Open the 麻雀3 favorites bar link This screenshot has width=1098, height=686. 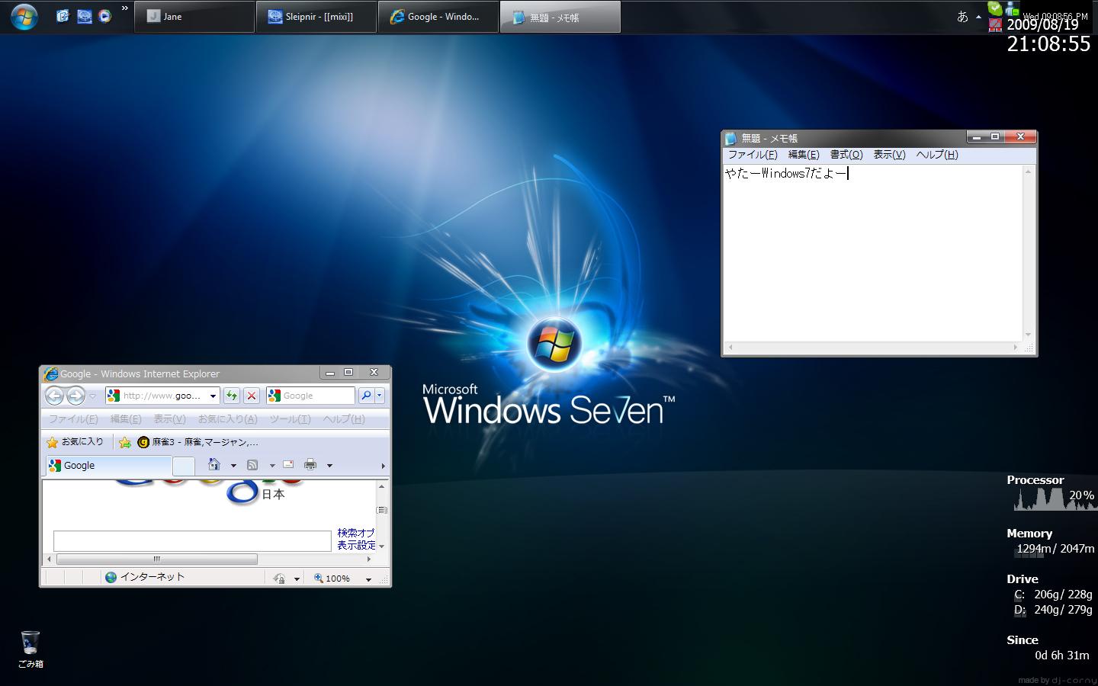click(x=197, y=442)
